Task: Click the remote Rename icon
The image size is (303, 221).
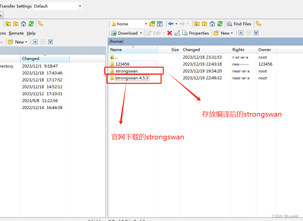Action: click(177, 33)
